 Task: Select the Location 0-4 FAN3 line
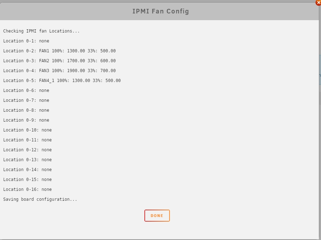[59, 71]
